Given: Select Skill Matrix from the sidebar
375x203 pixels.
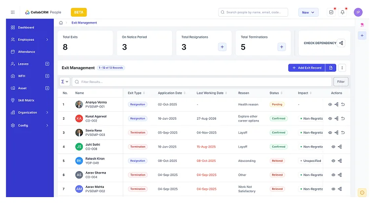Looking at the screenshot, I should 27,100.
